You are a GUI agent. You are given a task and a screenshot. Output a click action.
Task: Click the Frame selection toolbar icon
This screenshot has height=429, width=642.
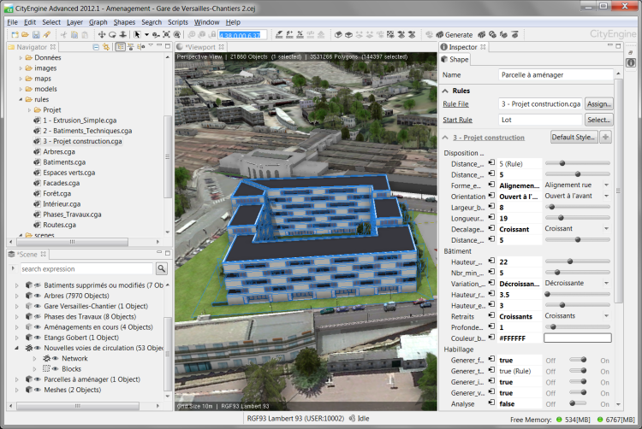tap(166, 35)
